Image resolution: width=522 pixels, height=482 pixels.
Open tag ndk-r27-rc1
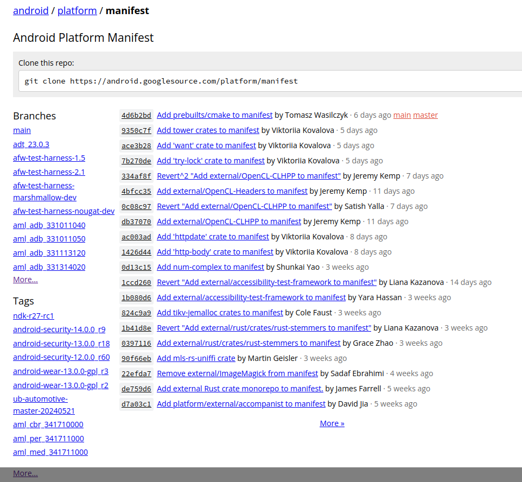coord(34,316)
